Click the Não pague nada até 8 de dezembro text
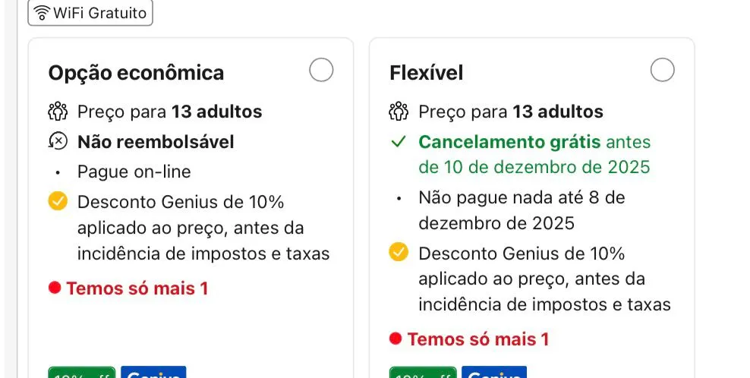 [x=521, y=210]
